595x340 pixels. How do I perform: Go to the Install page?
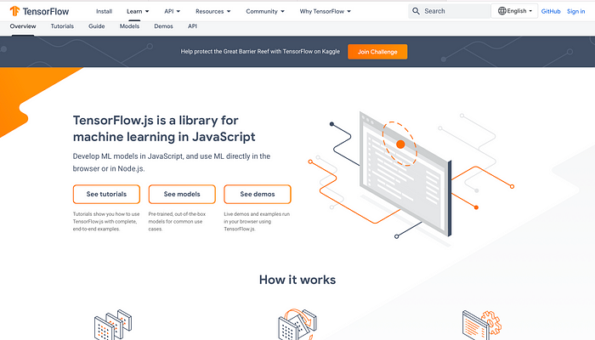(104, 11)
